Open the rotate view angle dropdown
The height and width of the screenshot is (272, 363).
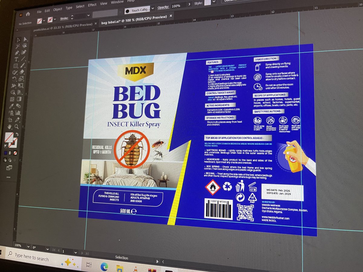47,249
